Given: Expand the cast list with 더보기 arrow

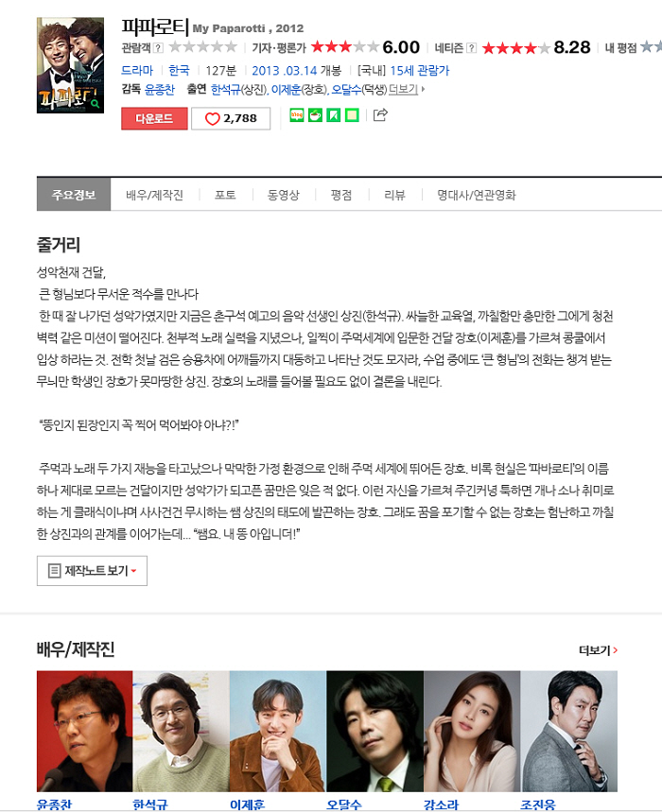Looking at the screenshot, I should coord(407,89).
